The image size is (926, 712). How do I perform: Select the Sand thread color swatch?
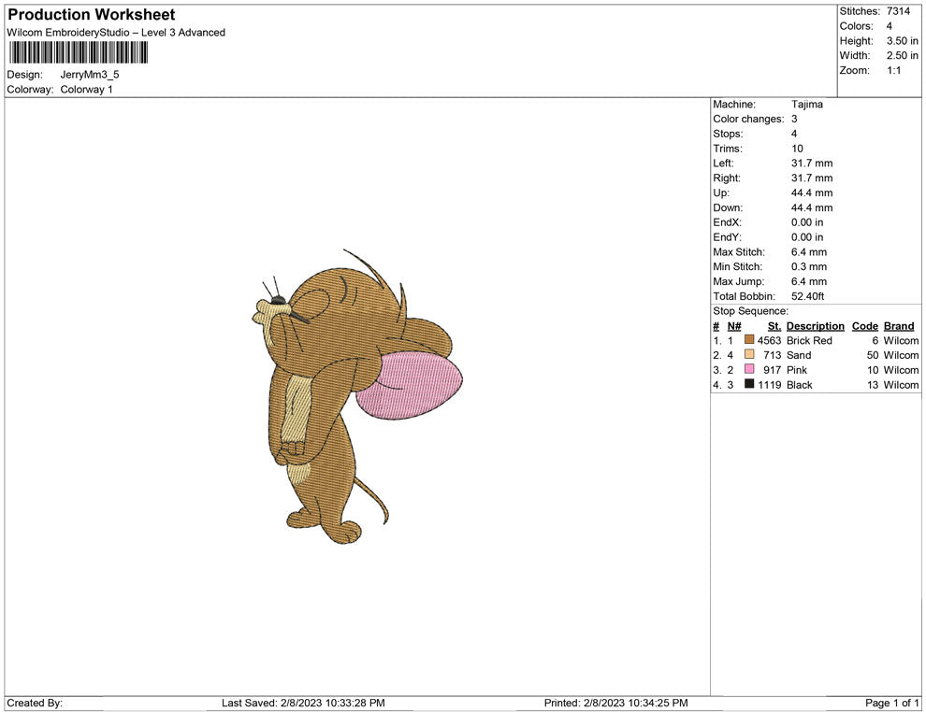[x=749, y=355]
